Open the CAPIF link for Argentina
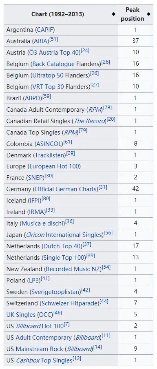Viewport: 157px width, 369px height. pos(45,30)
